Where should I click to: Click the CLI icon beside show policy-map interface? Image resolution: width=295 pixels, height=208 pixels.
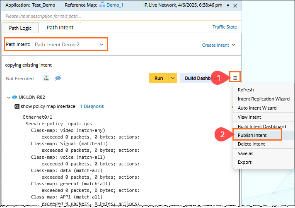[x=17, y=106]
